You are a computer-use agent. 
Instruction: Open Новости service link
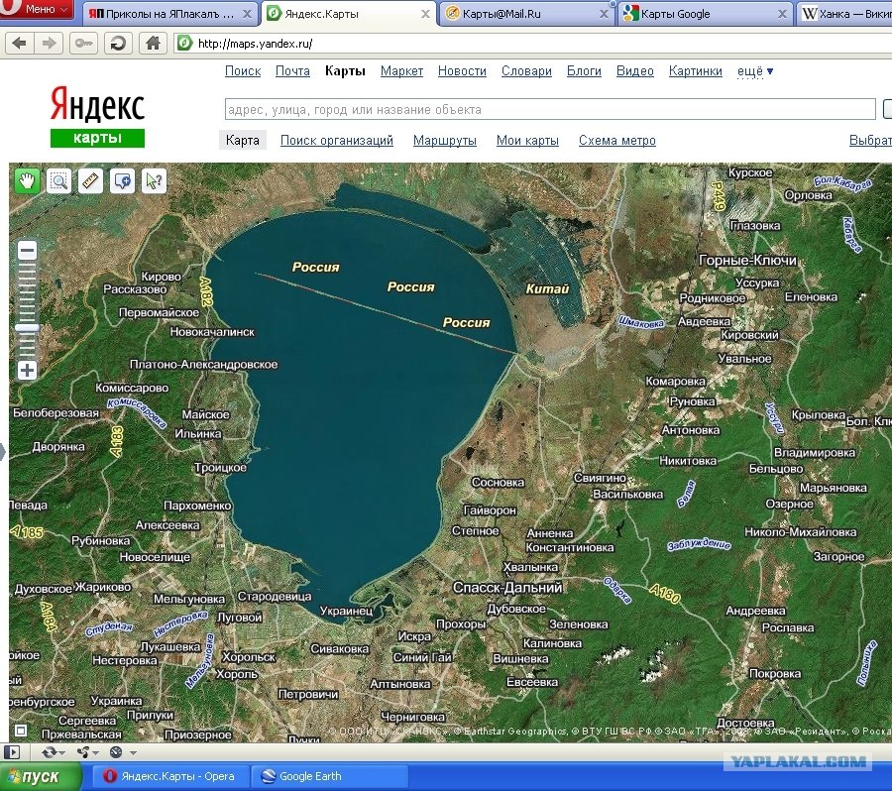[x=462, y=70]
